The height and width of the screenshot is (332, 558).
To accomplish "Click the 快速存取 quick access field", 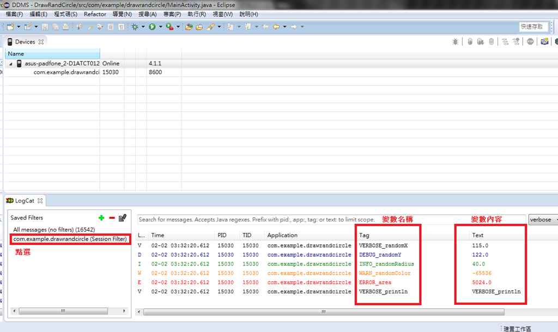I will pyautogui.click(x=533, y=27).
